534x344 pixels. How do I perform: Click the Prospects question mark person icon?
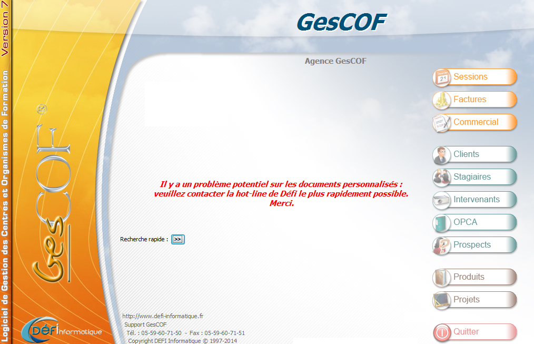pyautogui.click(x=442, y=245)
